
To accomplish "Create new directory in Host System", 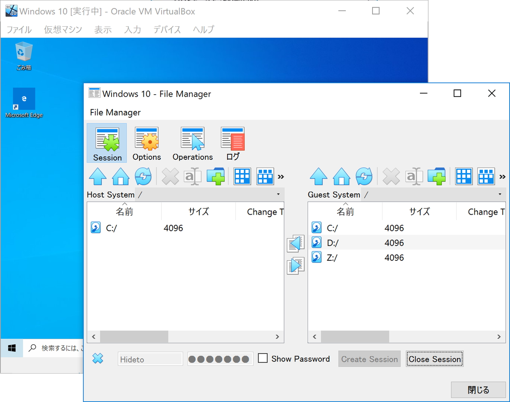I will 216,177.
